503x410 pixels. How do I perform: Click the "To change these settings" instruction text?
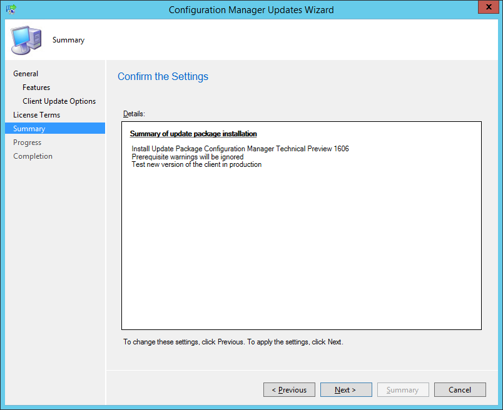coord(233,342)
